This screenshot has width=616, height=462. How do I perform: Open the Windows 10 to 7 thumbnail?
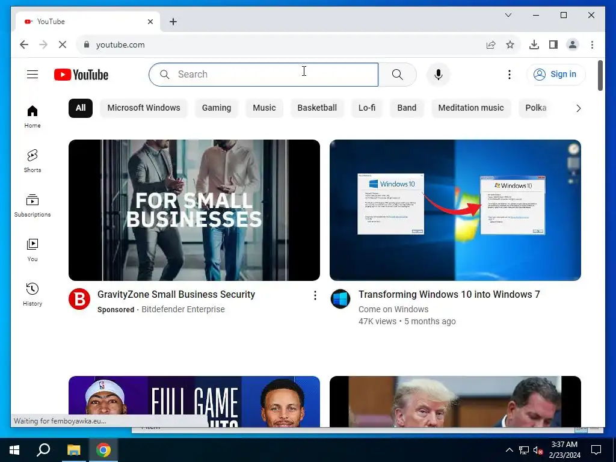(x=455, y=210)
